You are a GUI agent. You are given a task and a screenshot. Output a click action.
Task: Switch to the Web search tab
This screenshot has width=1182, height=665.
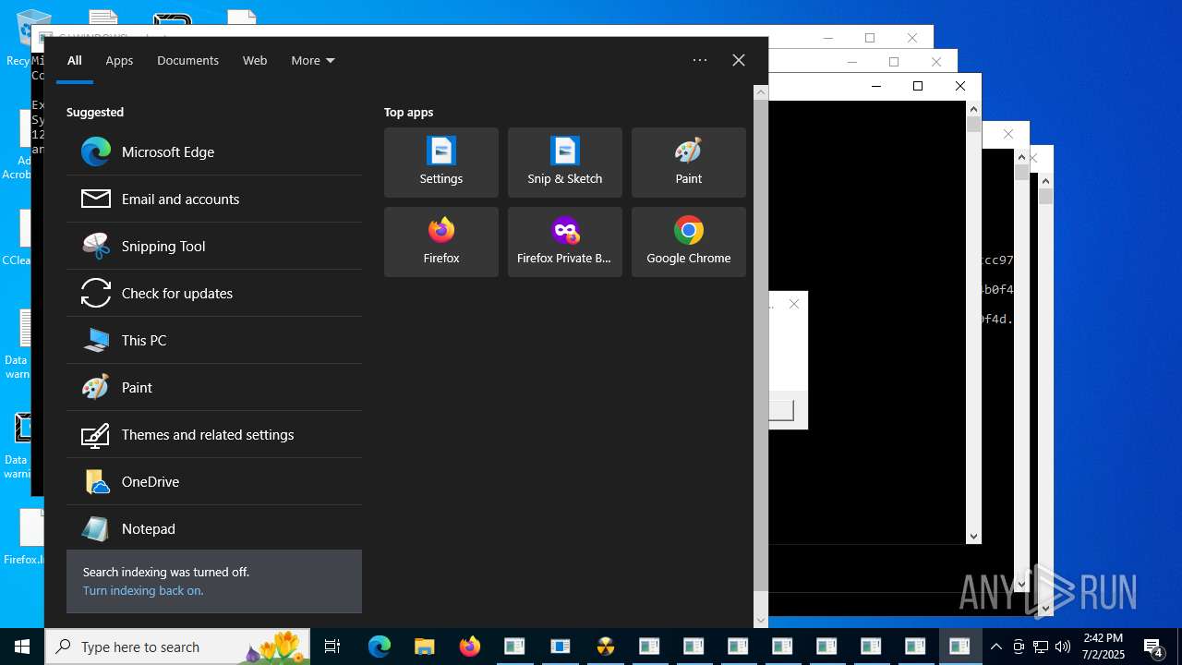(255, 60)
